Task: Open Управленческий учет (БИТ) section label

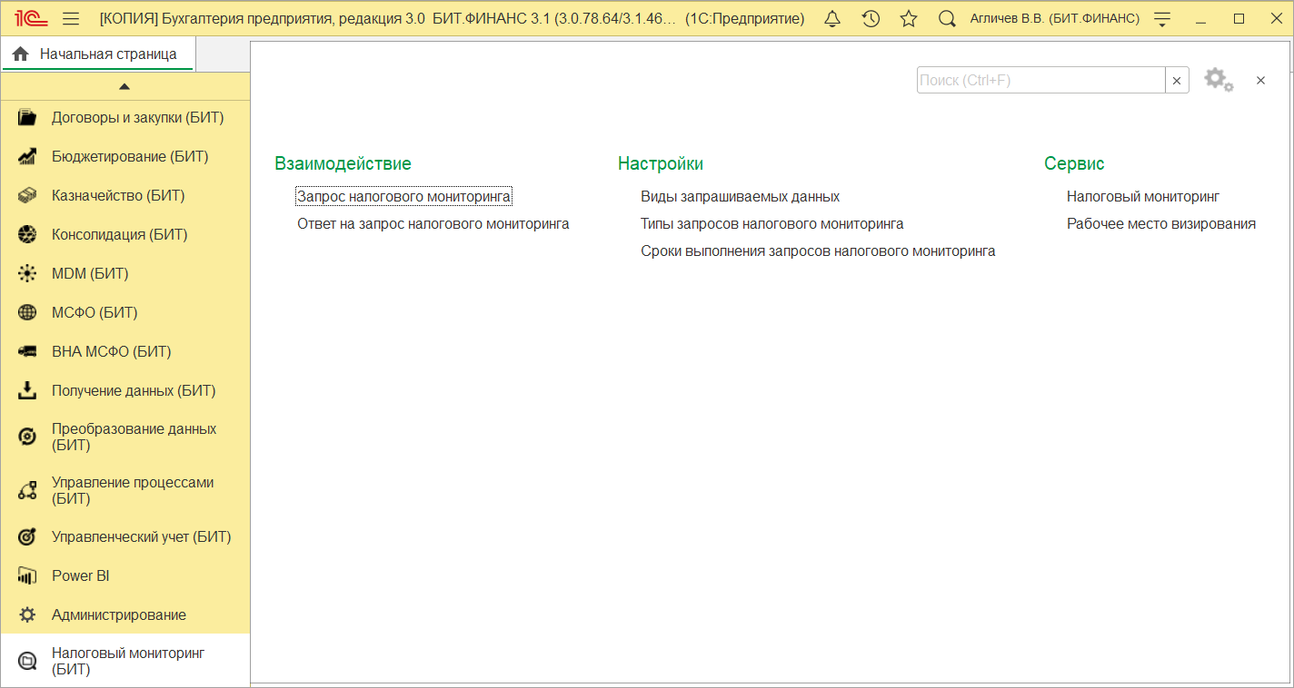Action: click(142, 536)
